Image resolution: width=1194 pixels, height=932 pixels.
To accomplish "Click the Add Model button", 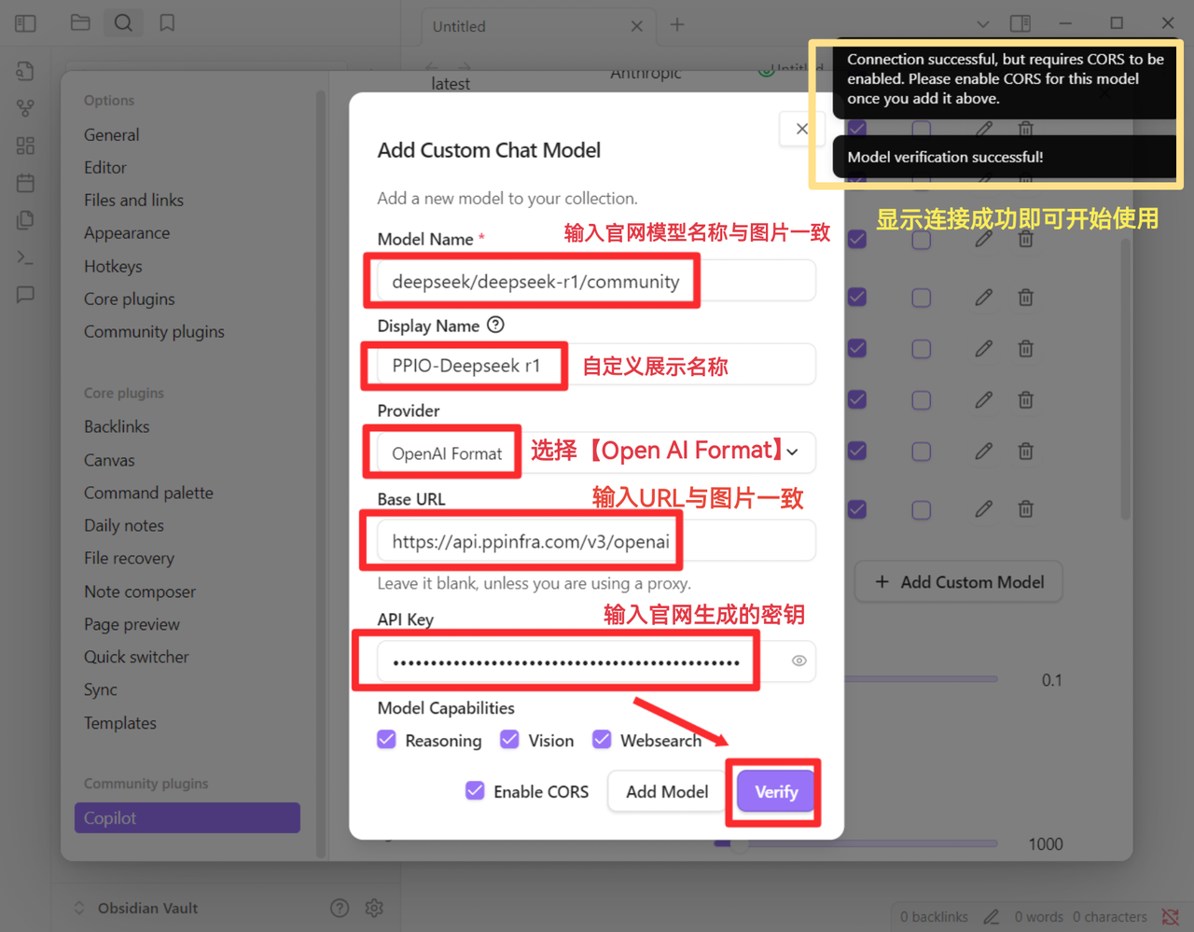I will coord(667,791).
